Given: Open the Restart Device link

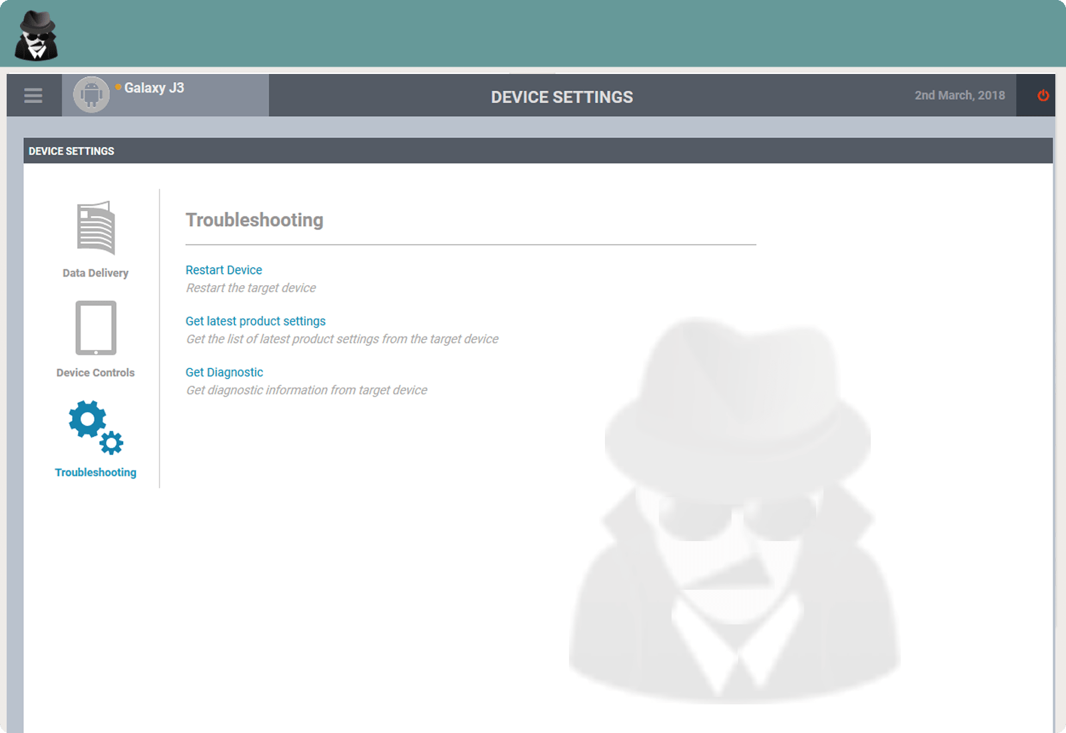Looking at the screenshot, I should [223, 270].
